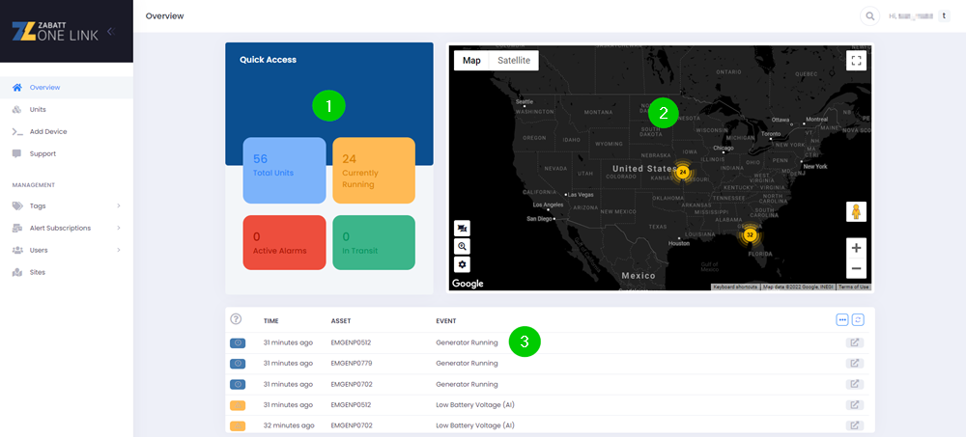966x437 pixels.
Task: Refresh the events list
Action: click(857, 319)
